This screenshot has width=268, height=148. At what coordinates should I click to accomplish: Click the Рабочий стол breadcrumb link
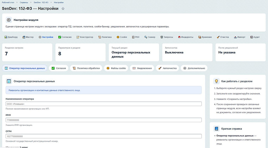click(7, 2)
